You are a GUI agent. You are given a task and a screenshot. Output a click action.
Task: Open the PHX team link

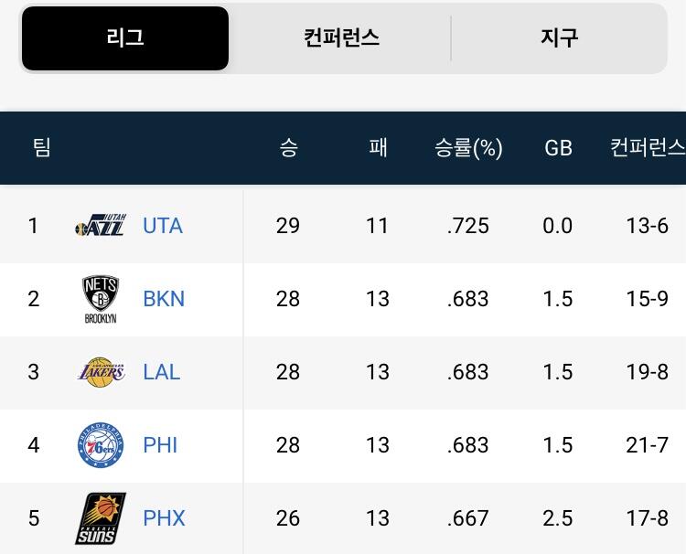(x=164, y=518)
